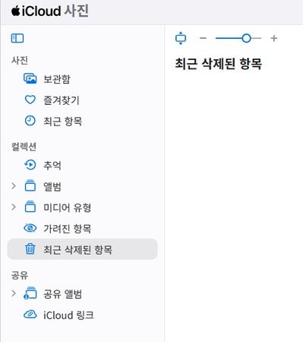Click the Apple logo in iCloud header

coord(15,11)
